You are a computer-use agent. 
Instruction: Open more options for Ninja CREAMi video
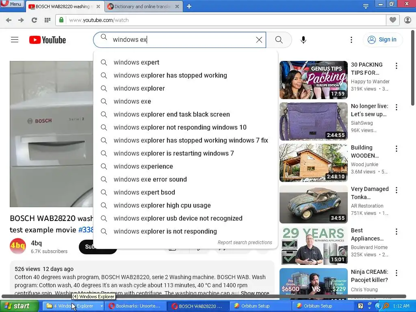click(396, 273)
